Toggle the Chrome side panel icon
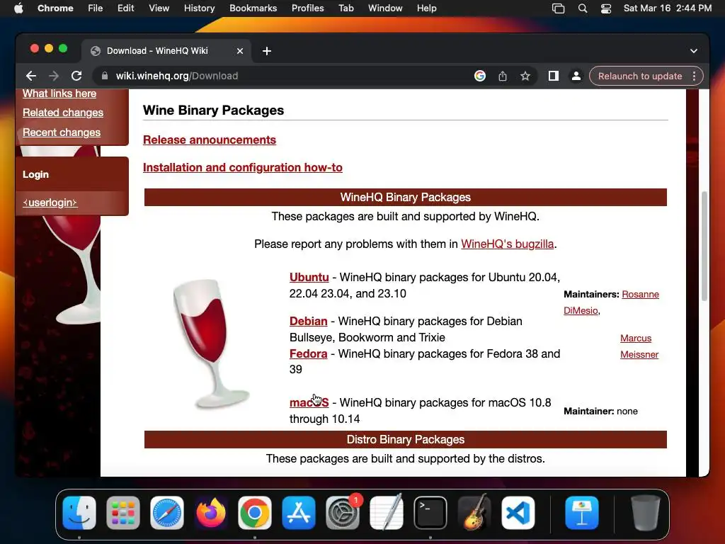 pos(554,76)
